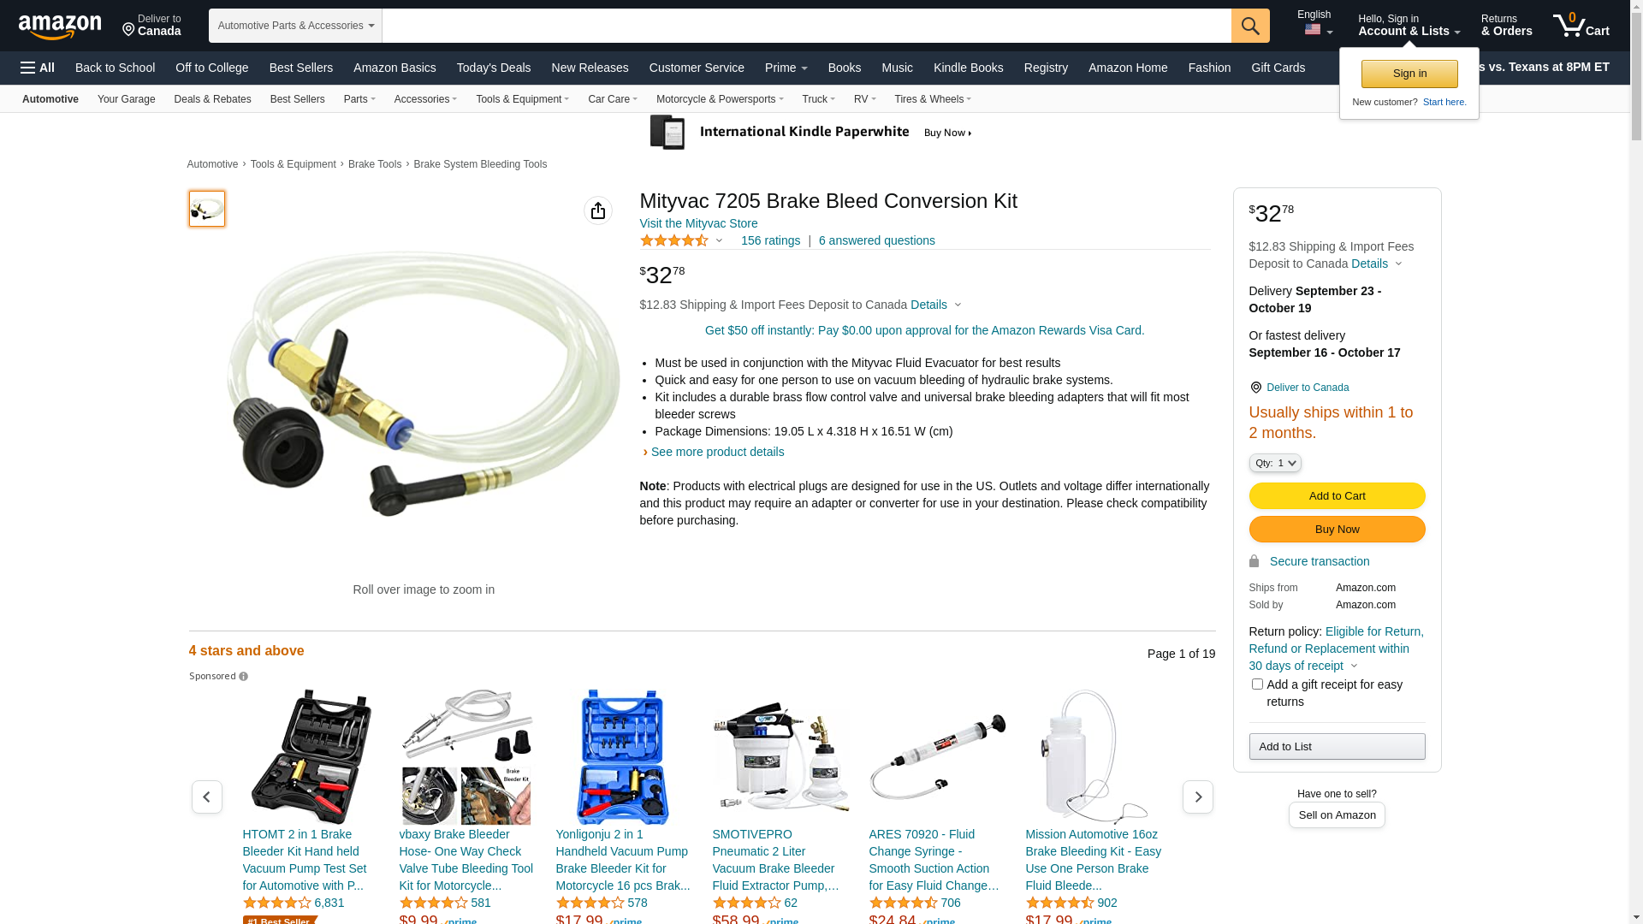Open the Tools & Equipment menu
This screenshot has height=924, width=1643.
[x=522, y=99]
